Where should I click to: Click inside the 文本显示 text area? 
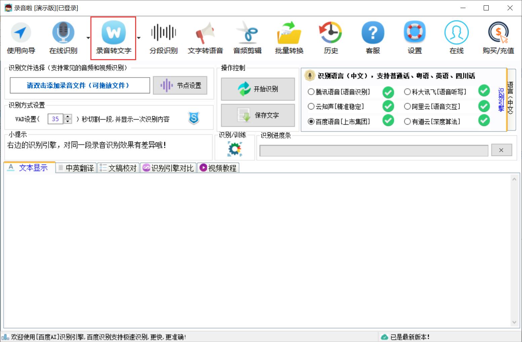[x=257, y=251]
